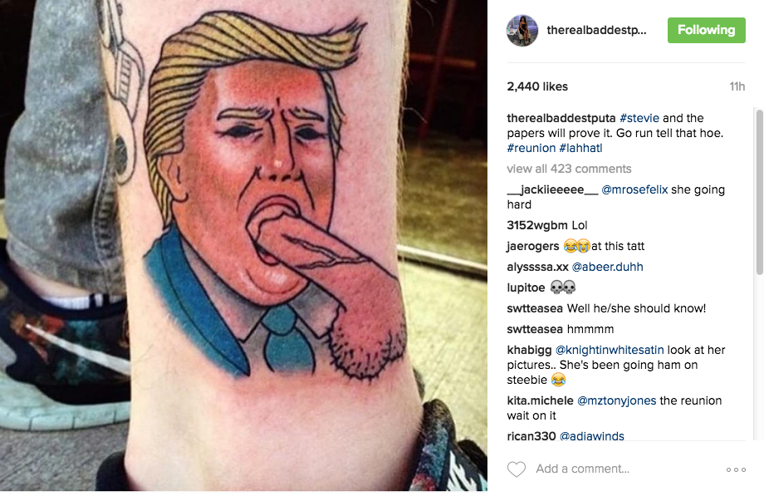The width and height of the screenshot is (764, 496).
Task: Click the tattoo photo
Action: [243, 245]
